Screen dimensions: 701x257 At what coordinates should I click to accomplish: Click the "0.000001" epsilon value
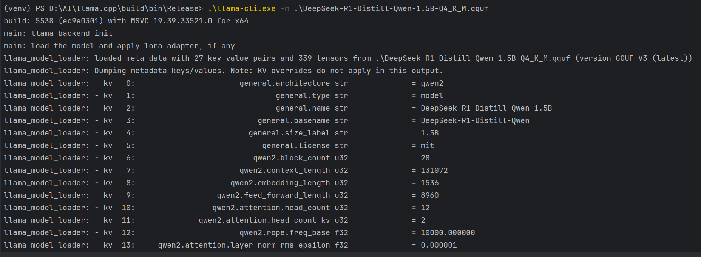tap(439, 245)
